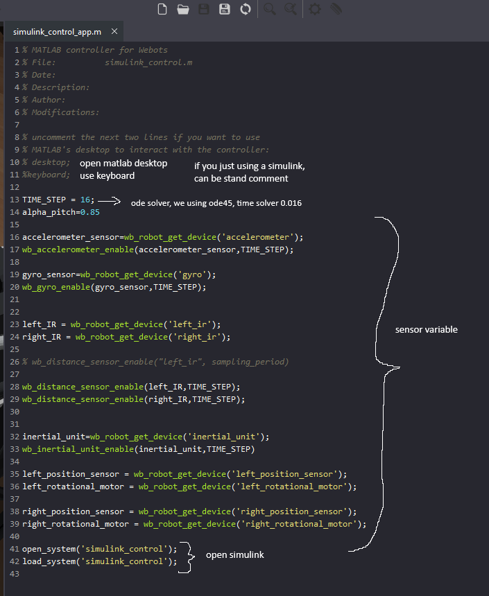Click the load_system('simulink_control') line
The width and height of the screenshot is (489, 596).
pyautogui.click(x=100, y=562)
